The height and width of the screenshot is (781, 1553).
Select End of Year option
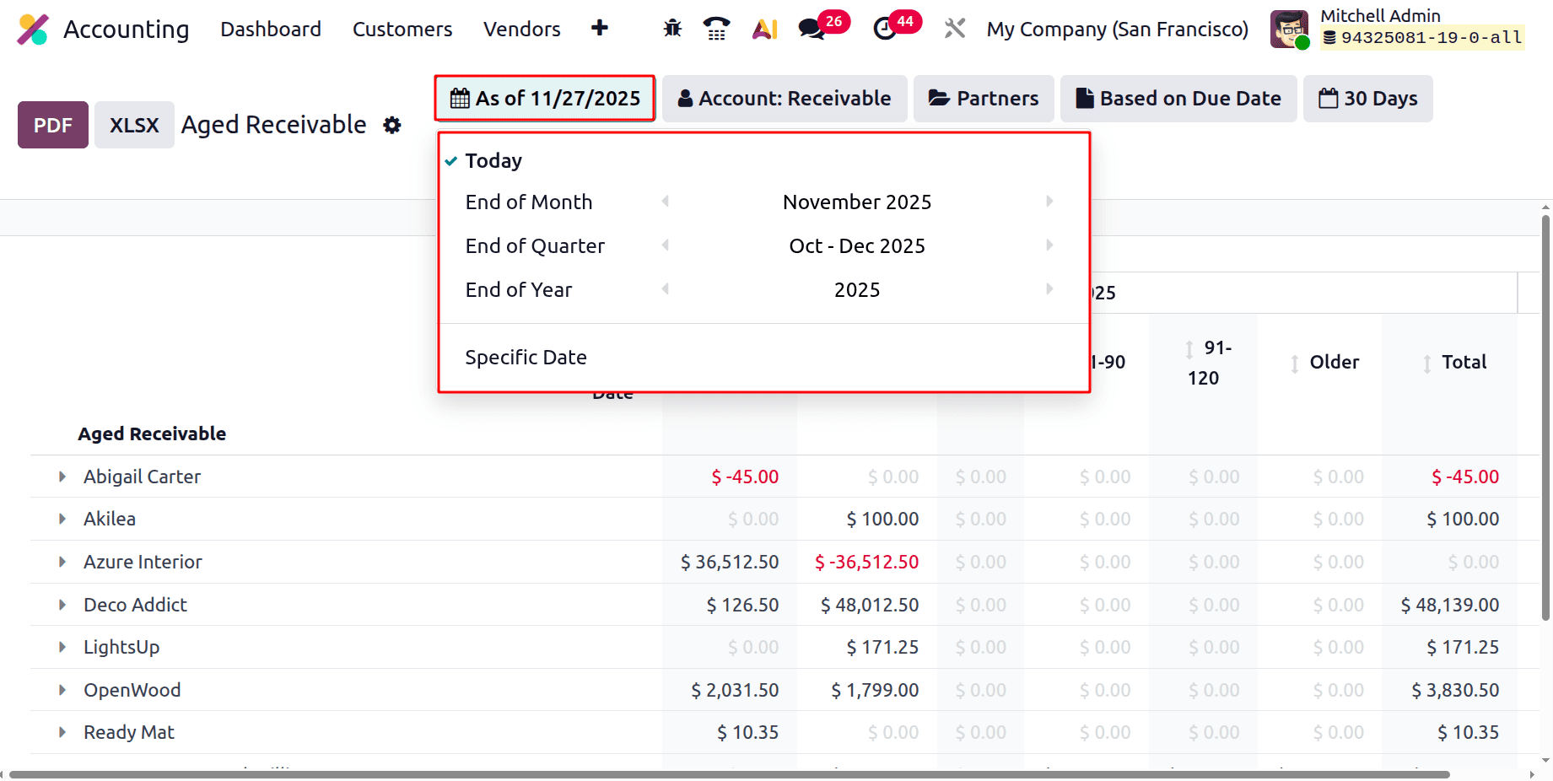(x=519, y=290)
